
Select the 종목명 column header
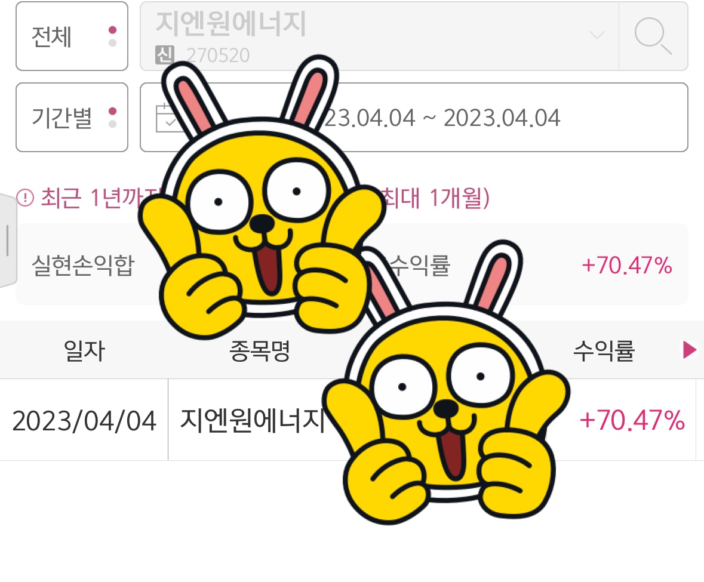[x=260, y=350]
